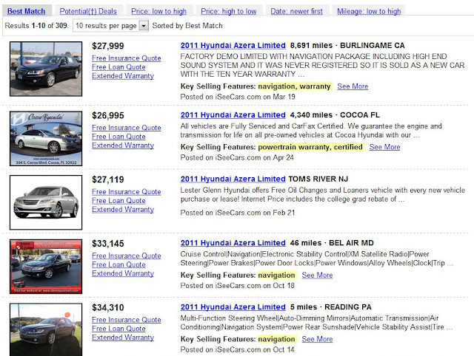
Task: View the red-framed car photo priced $33,145
Action: pos(46,267)
